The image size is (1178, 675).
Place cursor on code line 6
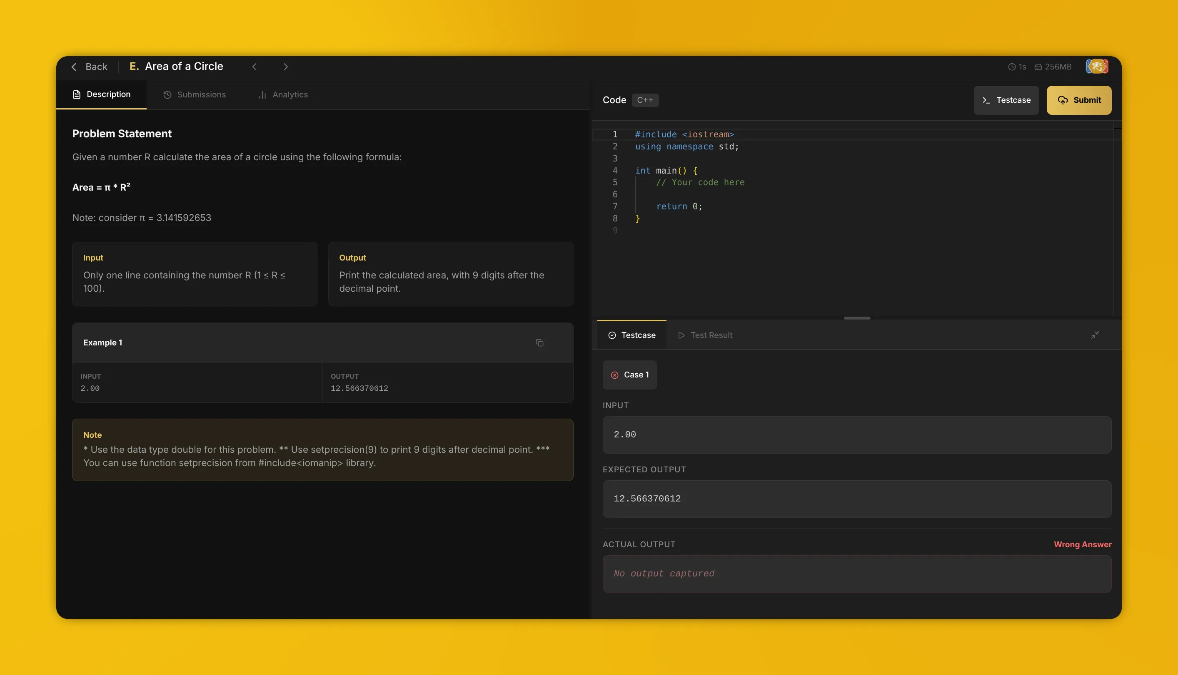[x=872, y=194]
